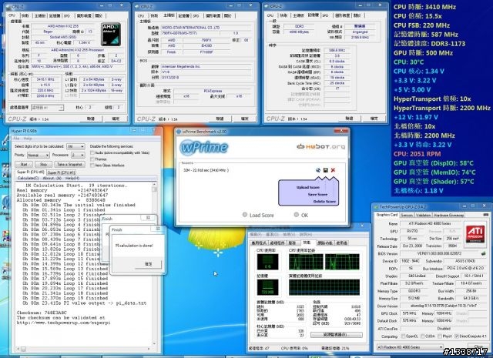This screenshot has height=358, width=493.
Task: Click OK in the wPrime window
Action: (x=301, y=215)
